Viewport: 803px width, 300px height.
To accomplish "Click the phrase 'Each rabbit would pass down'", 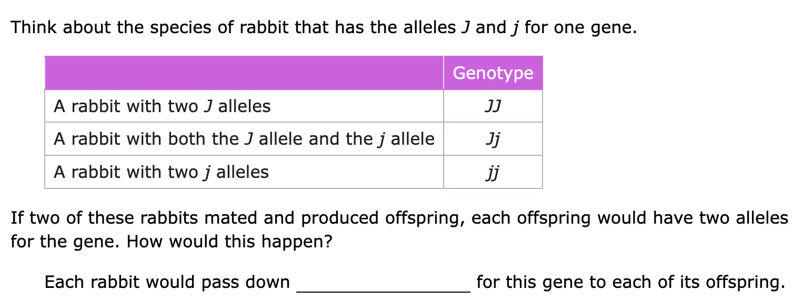I will (x=167, y=282).
